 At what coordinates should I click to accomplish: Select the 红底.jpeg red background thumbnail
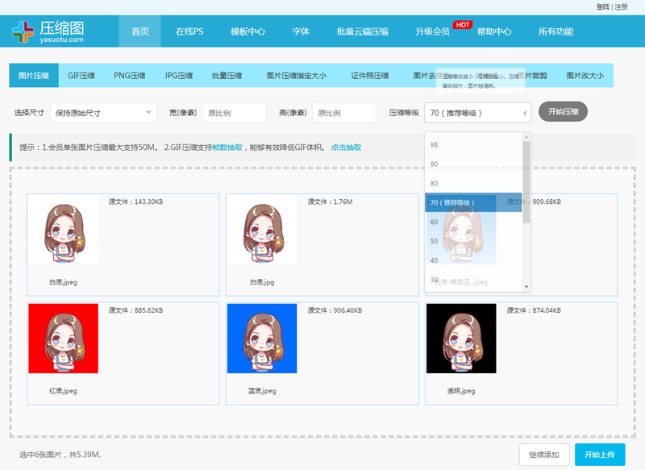coord(64,339)
